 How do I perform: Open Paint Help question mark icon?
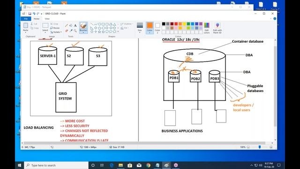click(275, 19)
